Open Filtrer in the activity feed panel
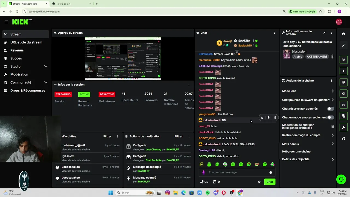The image size is (350, 197). [x=107, y=136]
